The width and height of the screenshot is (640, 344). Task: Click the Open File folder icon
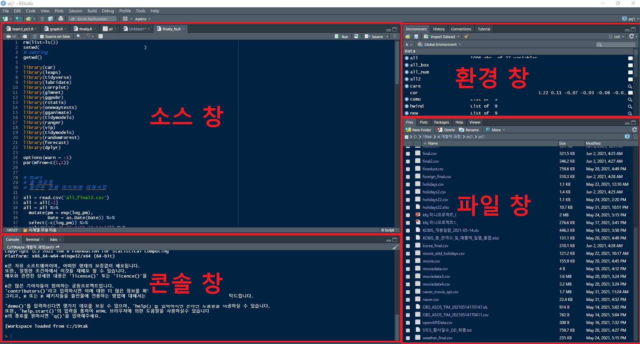pos(29,19)
